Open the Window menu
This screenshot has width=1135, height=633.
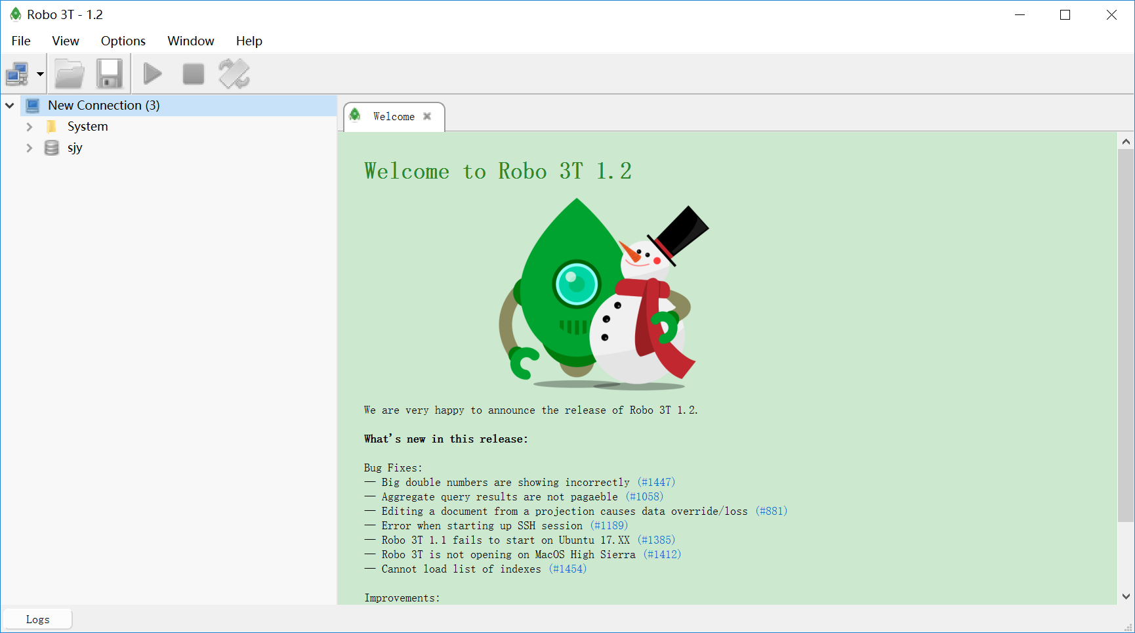tap(191, 41)
